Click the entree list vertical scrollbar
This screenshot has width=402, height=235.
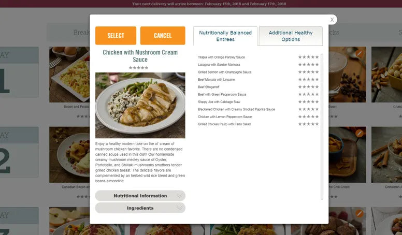coord(322,127)
